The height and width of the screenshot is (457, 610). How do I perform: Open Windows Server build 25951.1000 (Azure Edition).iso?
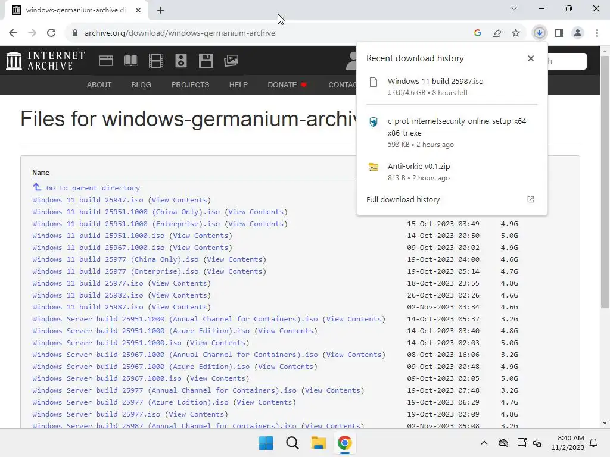click(x=141, y=331)
